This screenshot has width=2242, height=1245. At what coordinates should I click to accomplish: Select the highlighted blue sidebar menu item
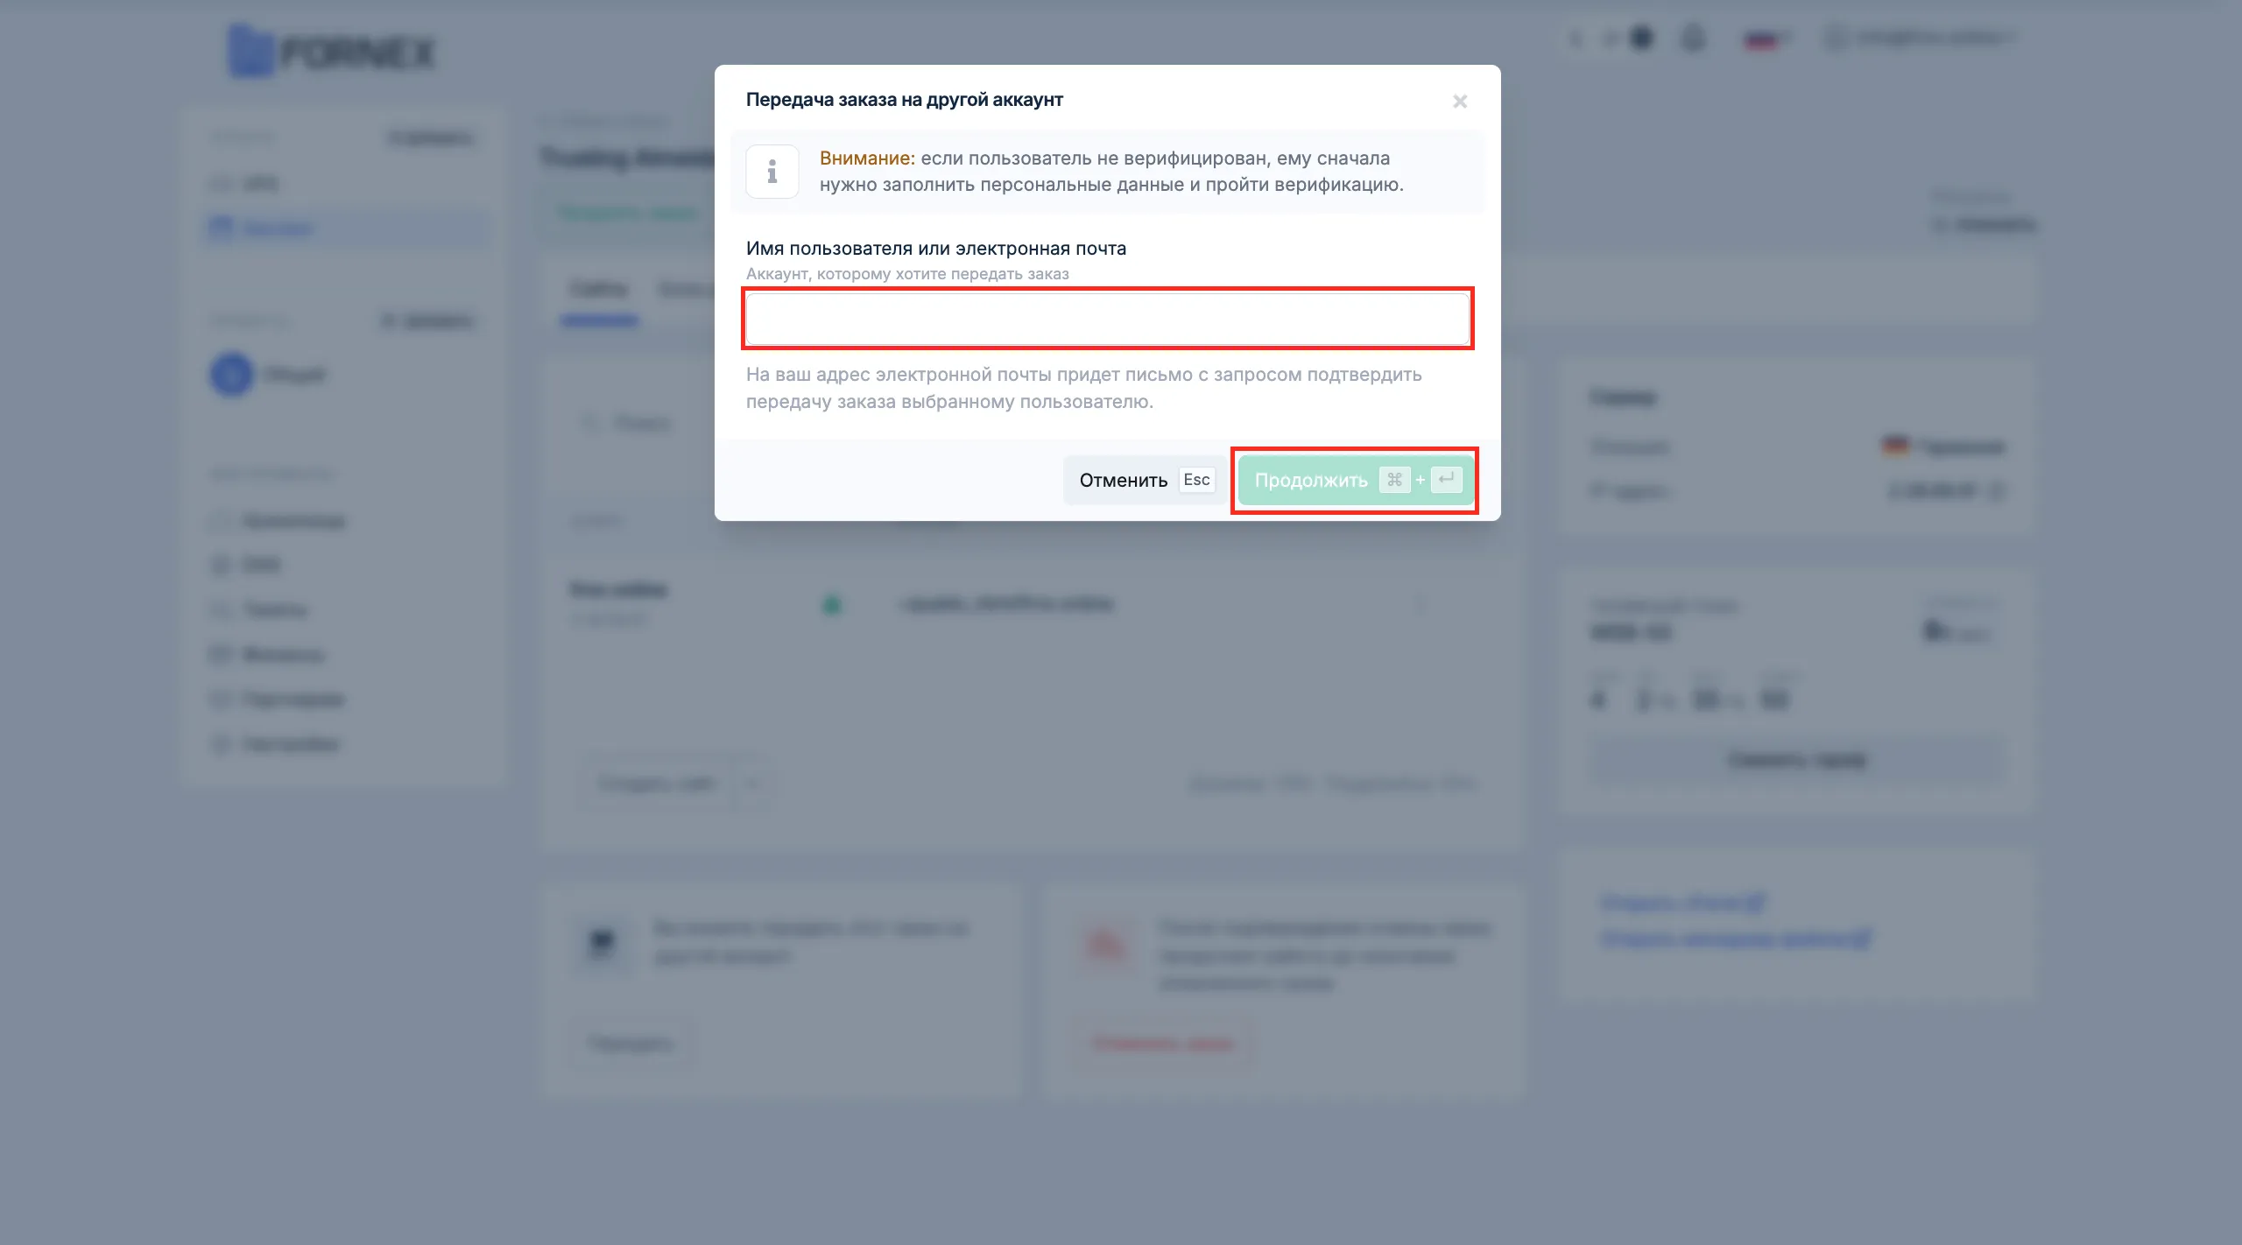[347, 229]
